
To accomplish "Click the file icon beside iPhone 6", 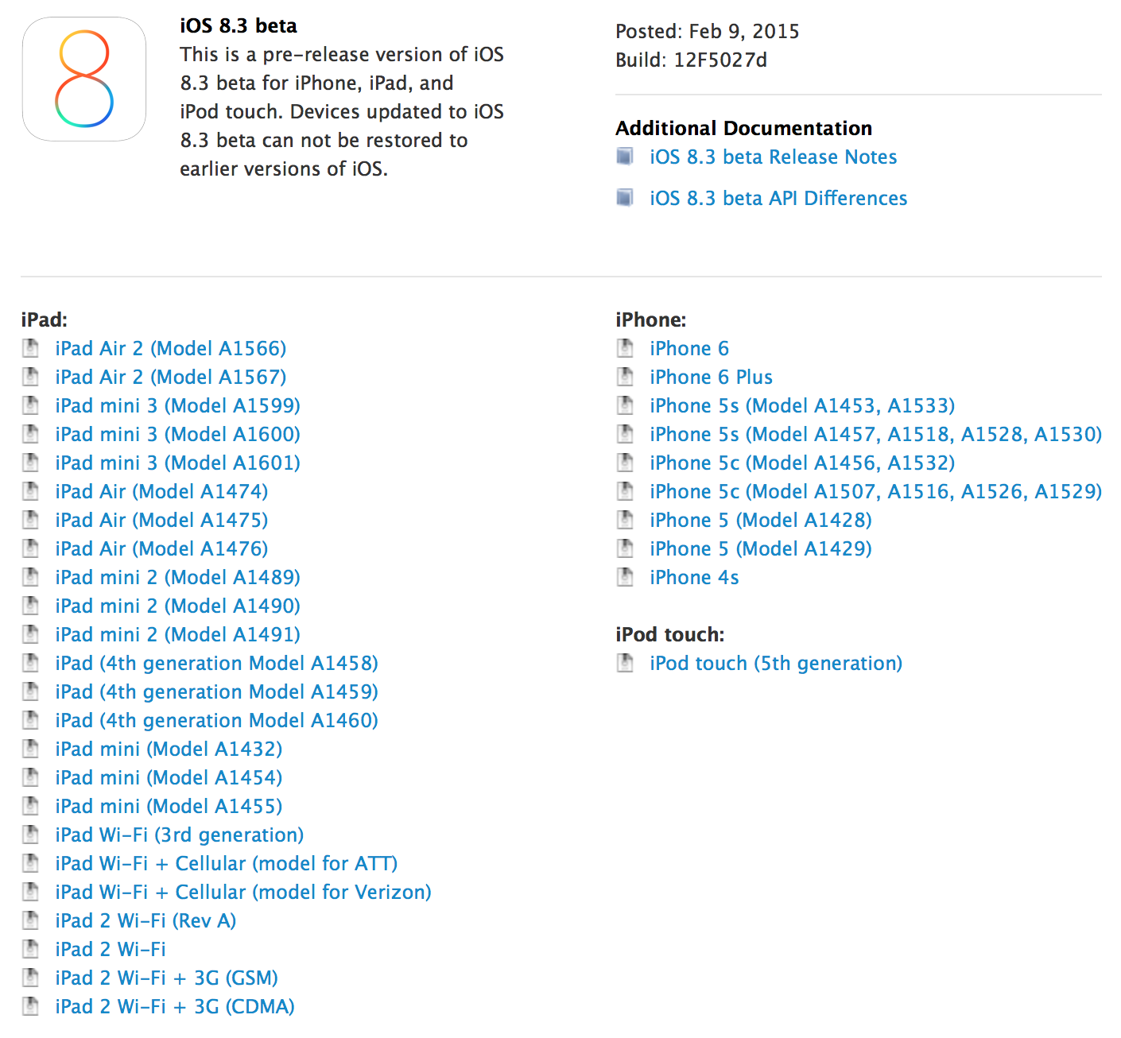I will (625, 347).
